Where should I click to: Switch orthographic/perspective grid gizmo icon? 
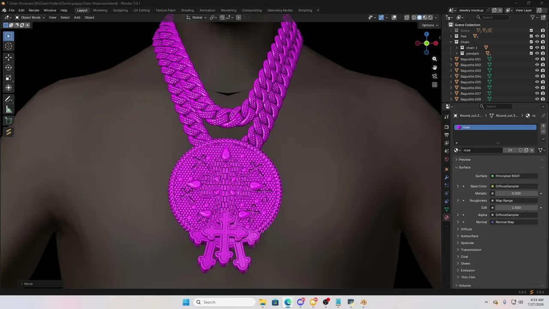pos(434,85)
